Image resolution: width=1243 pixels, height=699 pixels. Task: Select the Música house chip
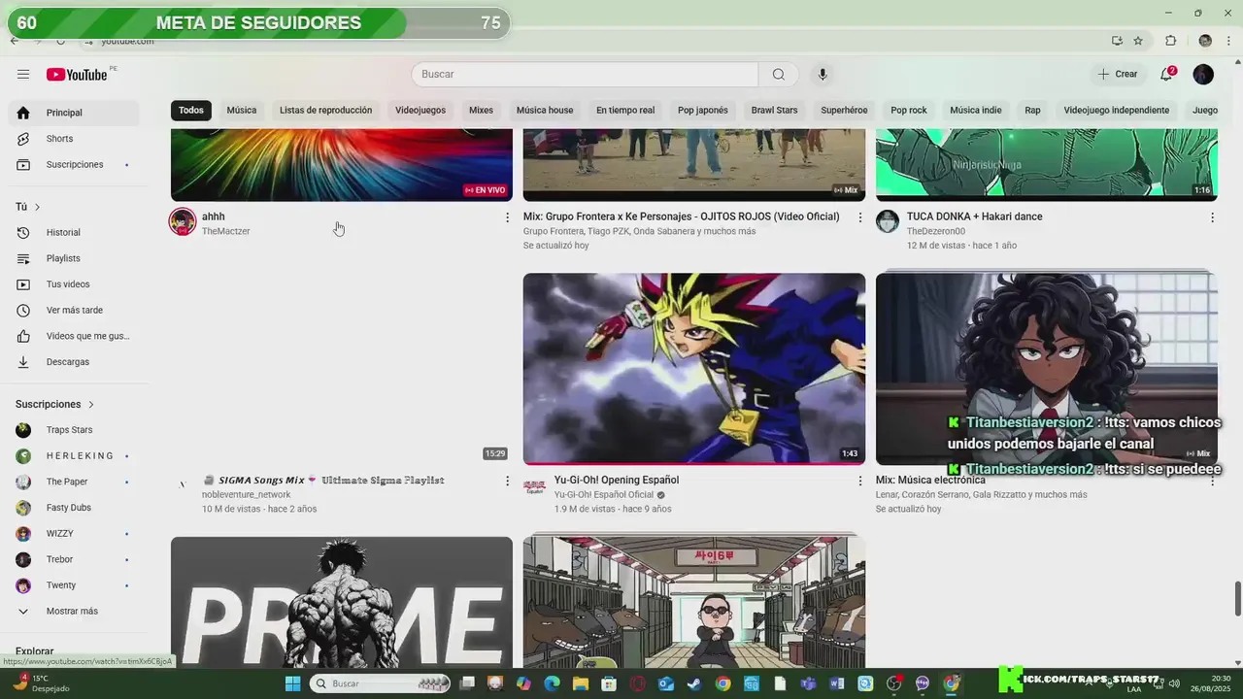(545, 111)
